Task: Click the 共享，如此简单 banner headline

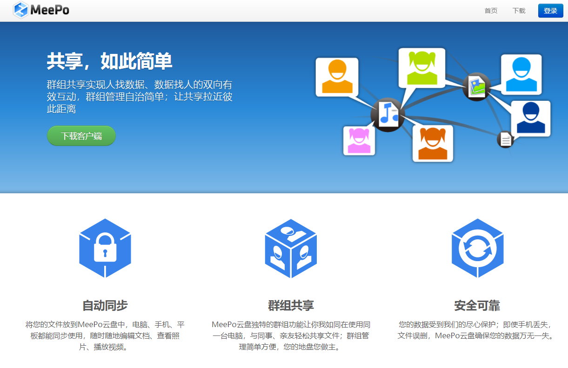Action: point(109,61)
